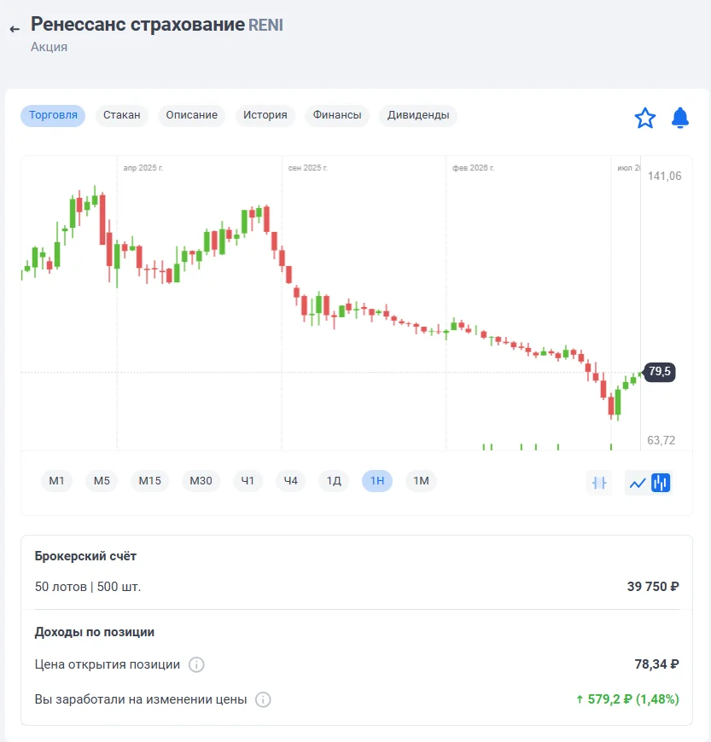Show info about price change earnings
The height and width of the screenshot is (742, 711).
point(263,700)
